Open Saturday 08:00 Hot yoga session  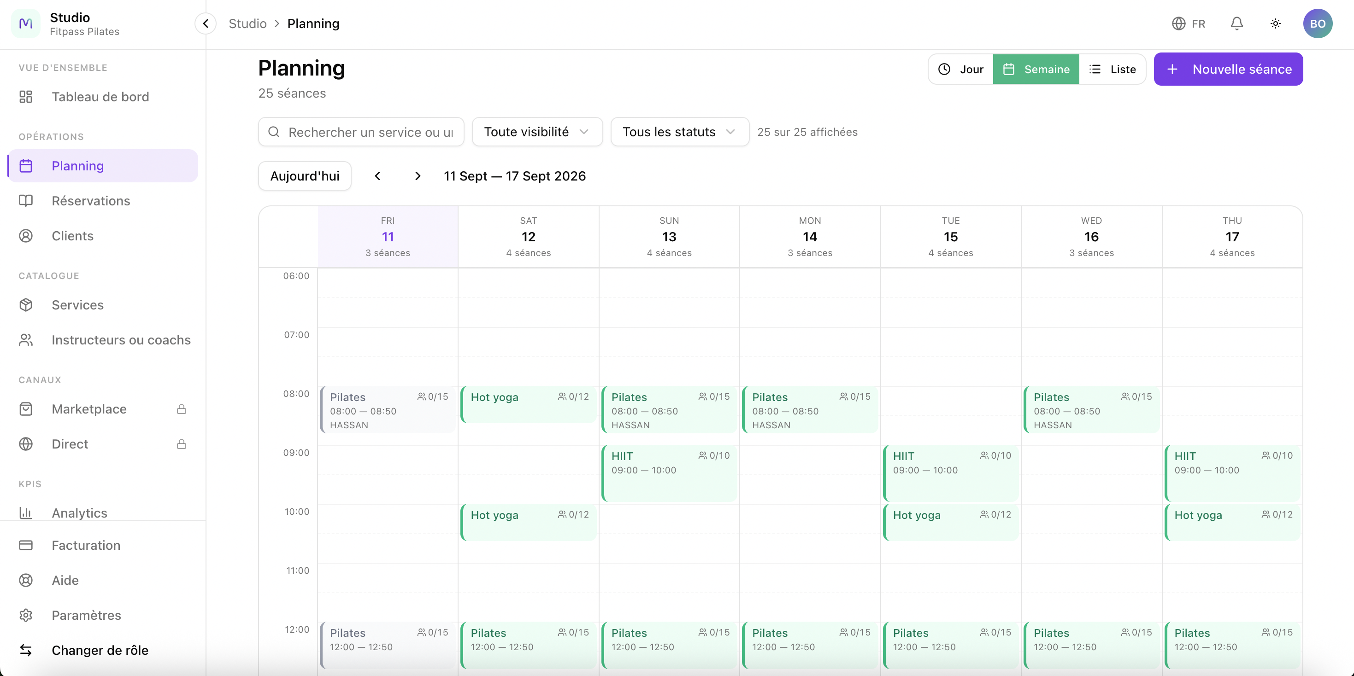(x=529, y=405)
